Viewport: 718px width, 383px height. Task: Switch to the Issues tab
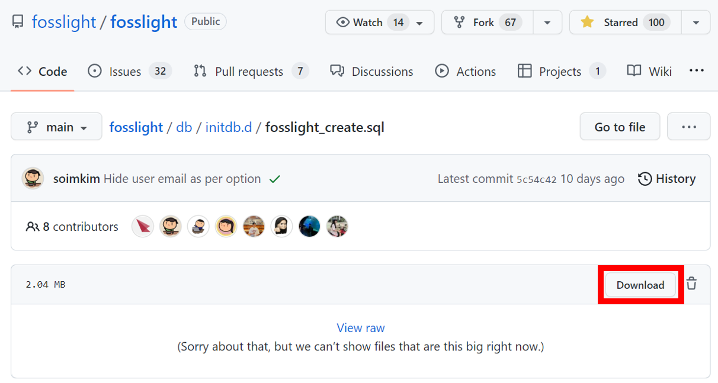click(x=130, y=72)
